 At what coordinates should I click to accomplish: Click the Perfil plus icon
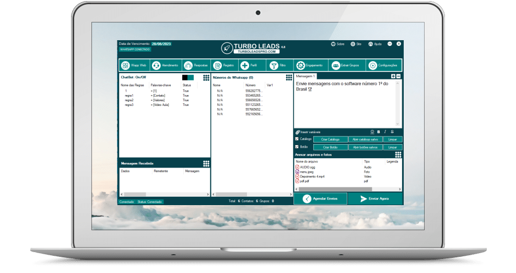tap(244, 66)
